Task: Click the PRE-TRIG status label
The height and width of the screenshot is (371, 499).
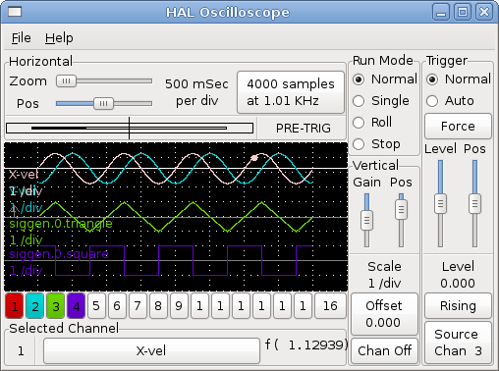Action: 304,129
